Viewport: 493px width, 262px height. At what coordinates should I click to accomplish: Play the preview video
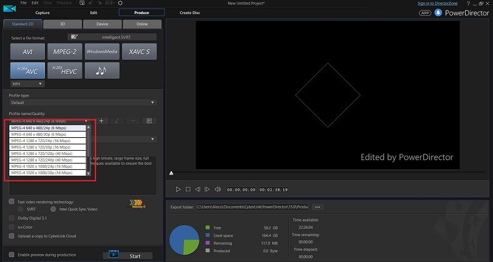[178, 189]
